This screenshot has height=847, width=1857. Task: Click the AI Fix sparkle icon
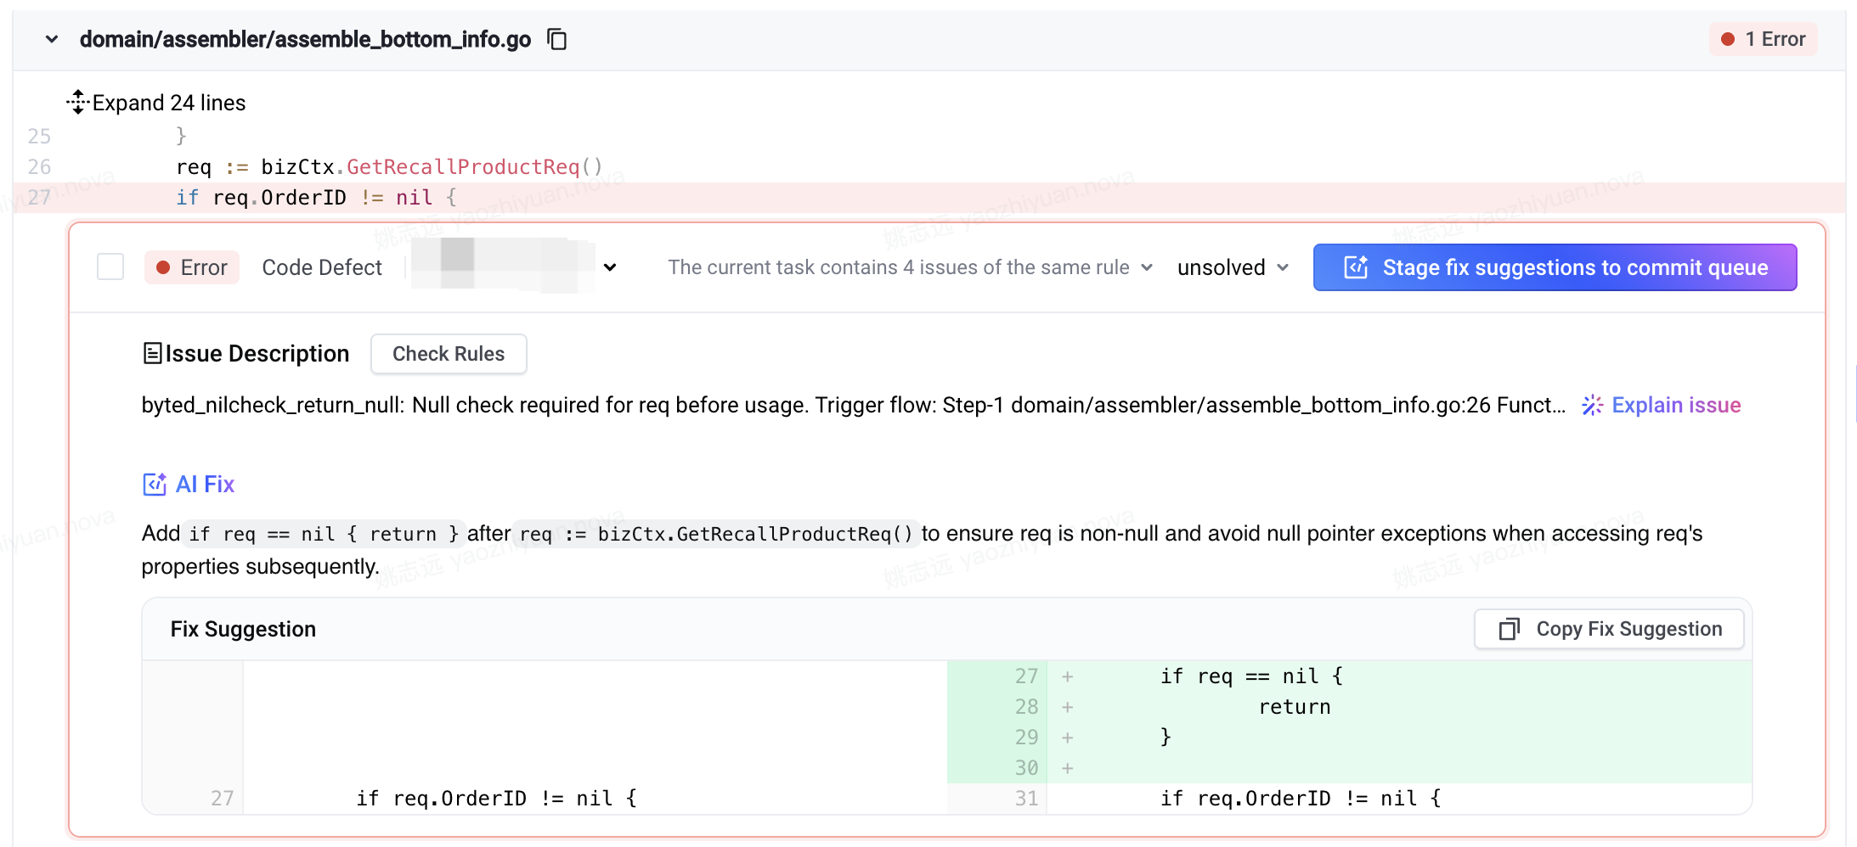(x=154, y=484)
